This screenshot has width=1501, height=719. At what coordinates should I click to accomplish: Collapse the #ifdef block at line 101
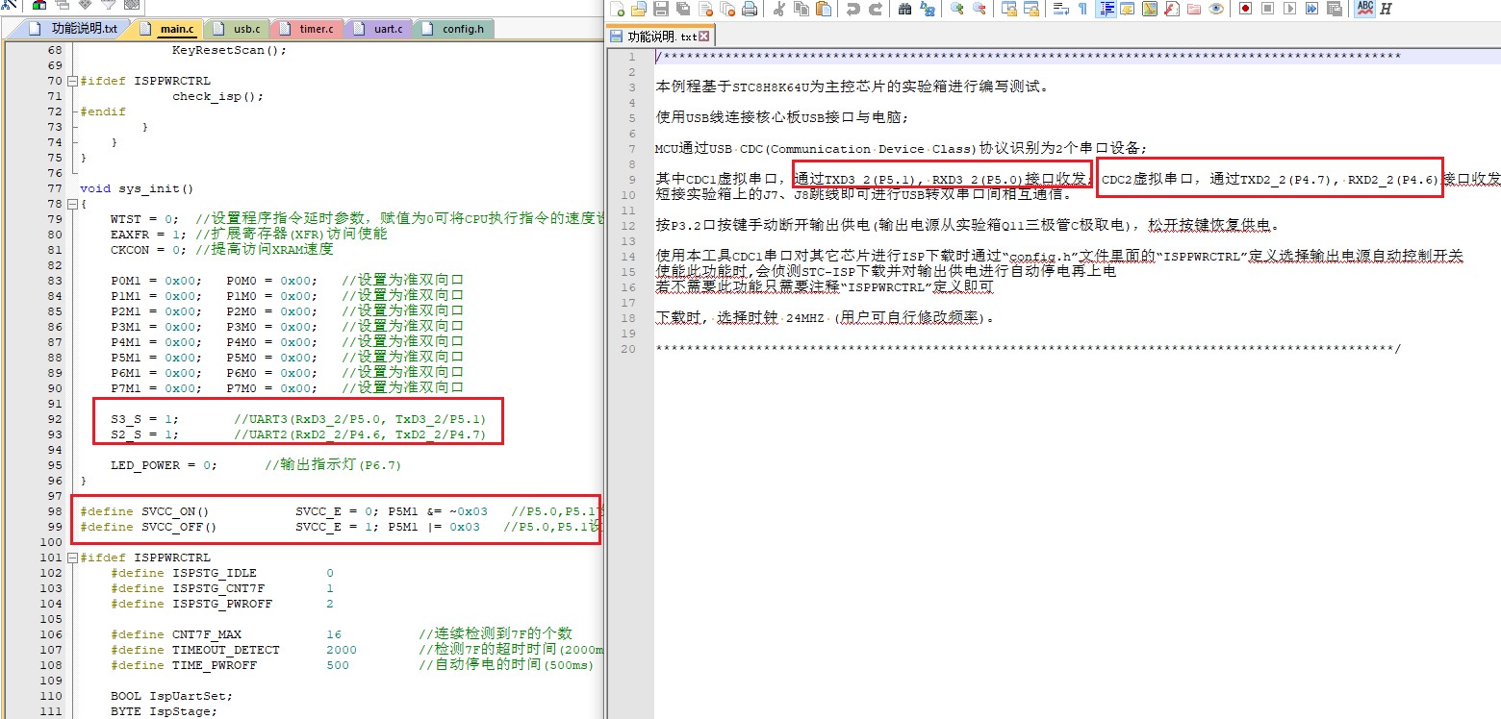coord(72,558)
